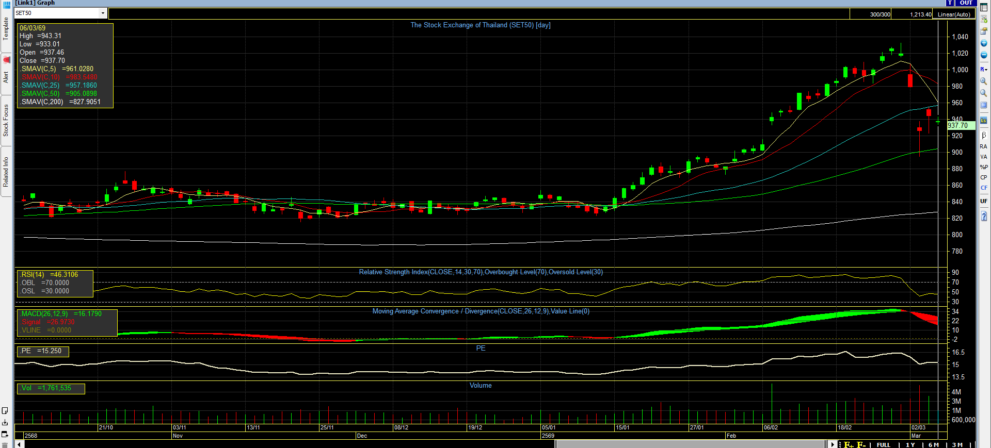Image resolution: width=991 pixels, height=448 pixels.
Task: Expand the SET50 symbol dropdown arrow
Action: 103,13
